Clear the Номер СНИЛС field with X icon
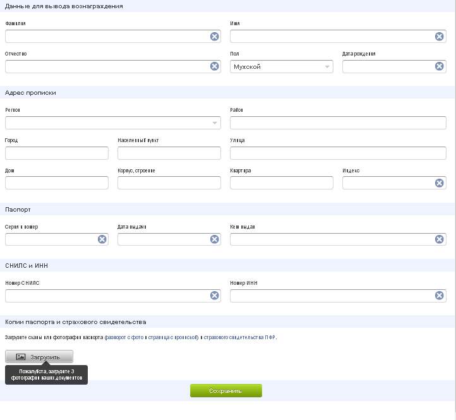This screenshot has height=420, width=456. click(x=215, y=296)
